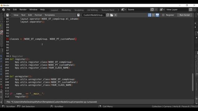Open the top bar Edit menu

pyautogui.click(x=15, y=10)
